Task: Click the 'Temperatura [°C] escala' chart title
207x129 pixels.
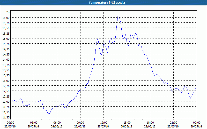Action: 107,3
